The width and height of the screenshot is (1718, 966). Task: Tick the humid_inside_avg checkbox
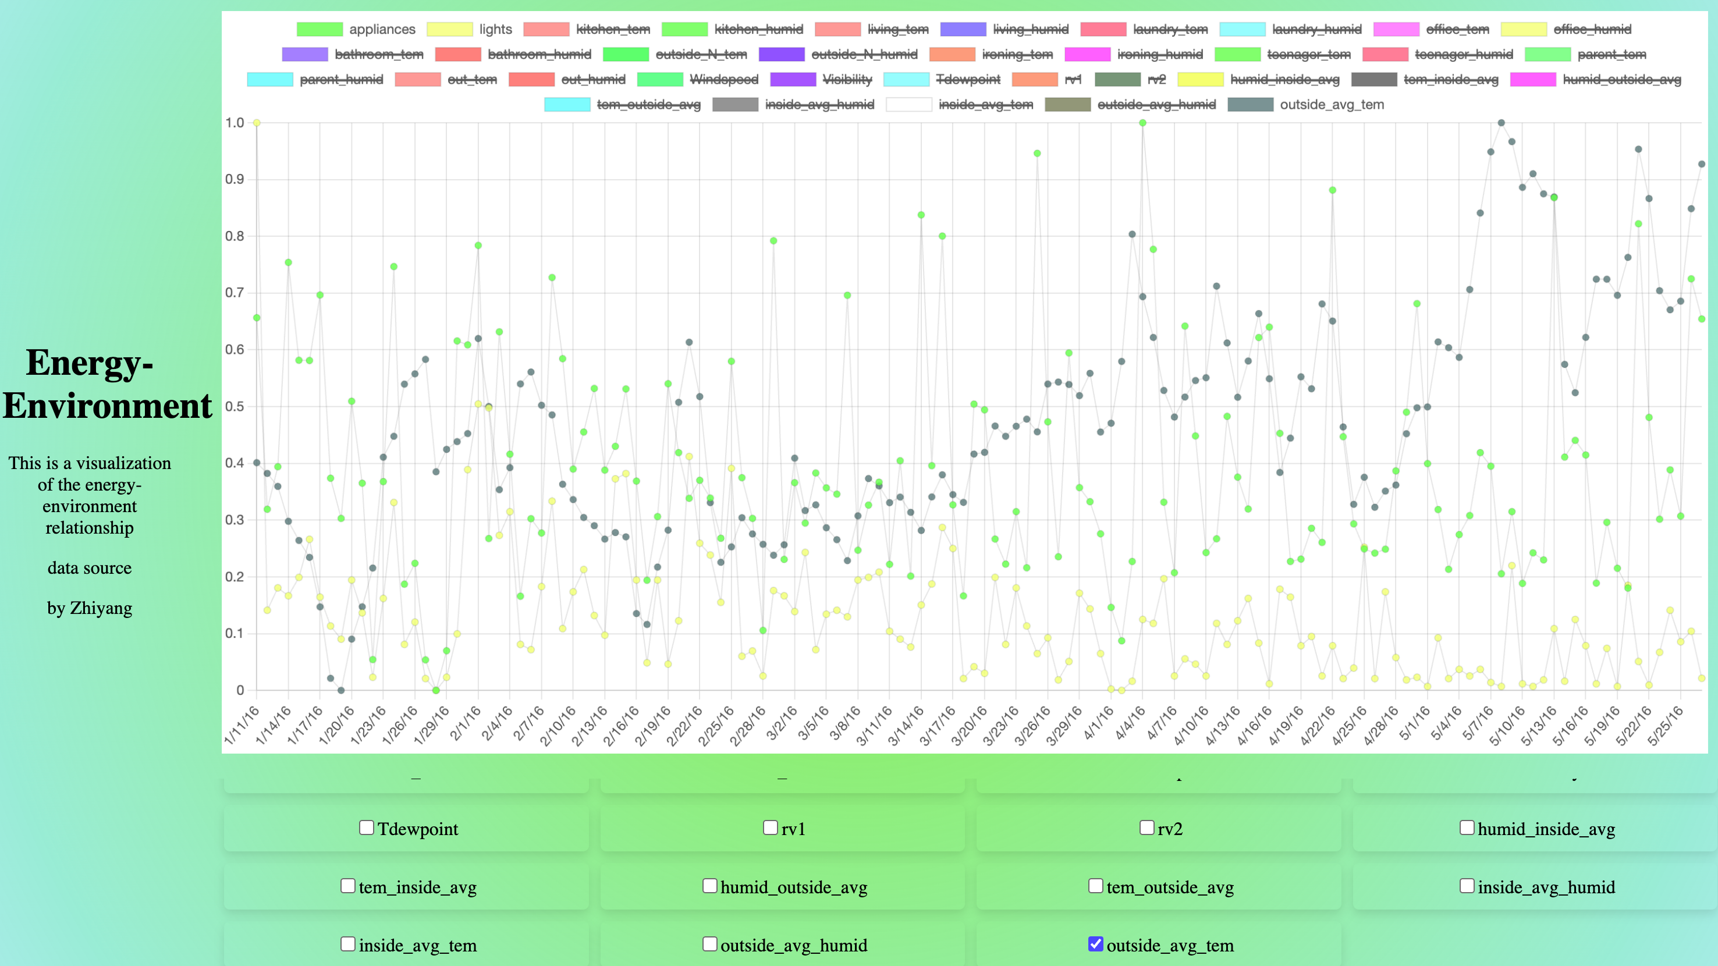tap(1467, 828)
